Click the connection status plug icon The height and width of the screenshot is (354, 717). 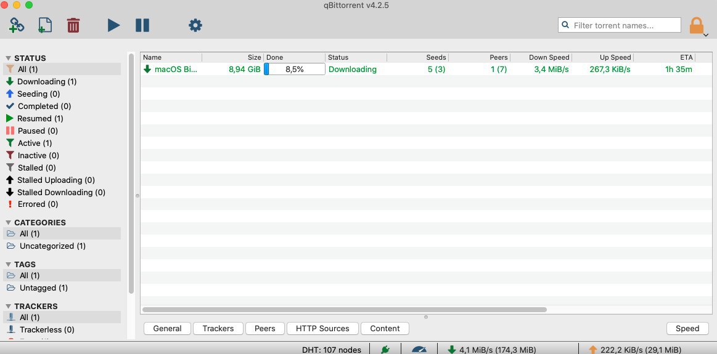[x=385, y=350]
